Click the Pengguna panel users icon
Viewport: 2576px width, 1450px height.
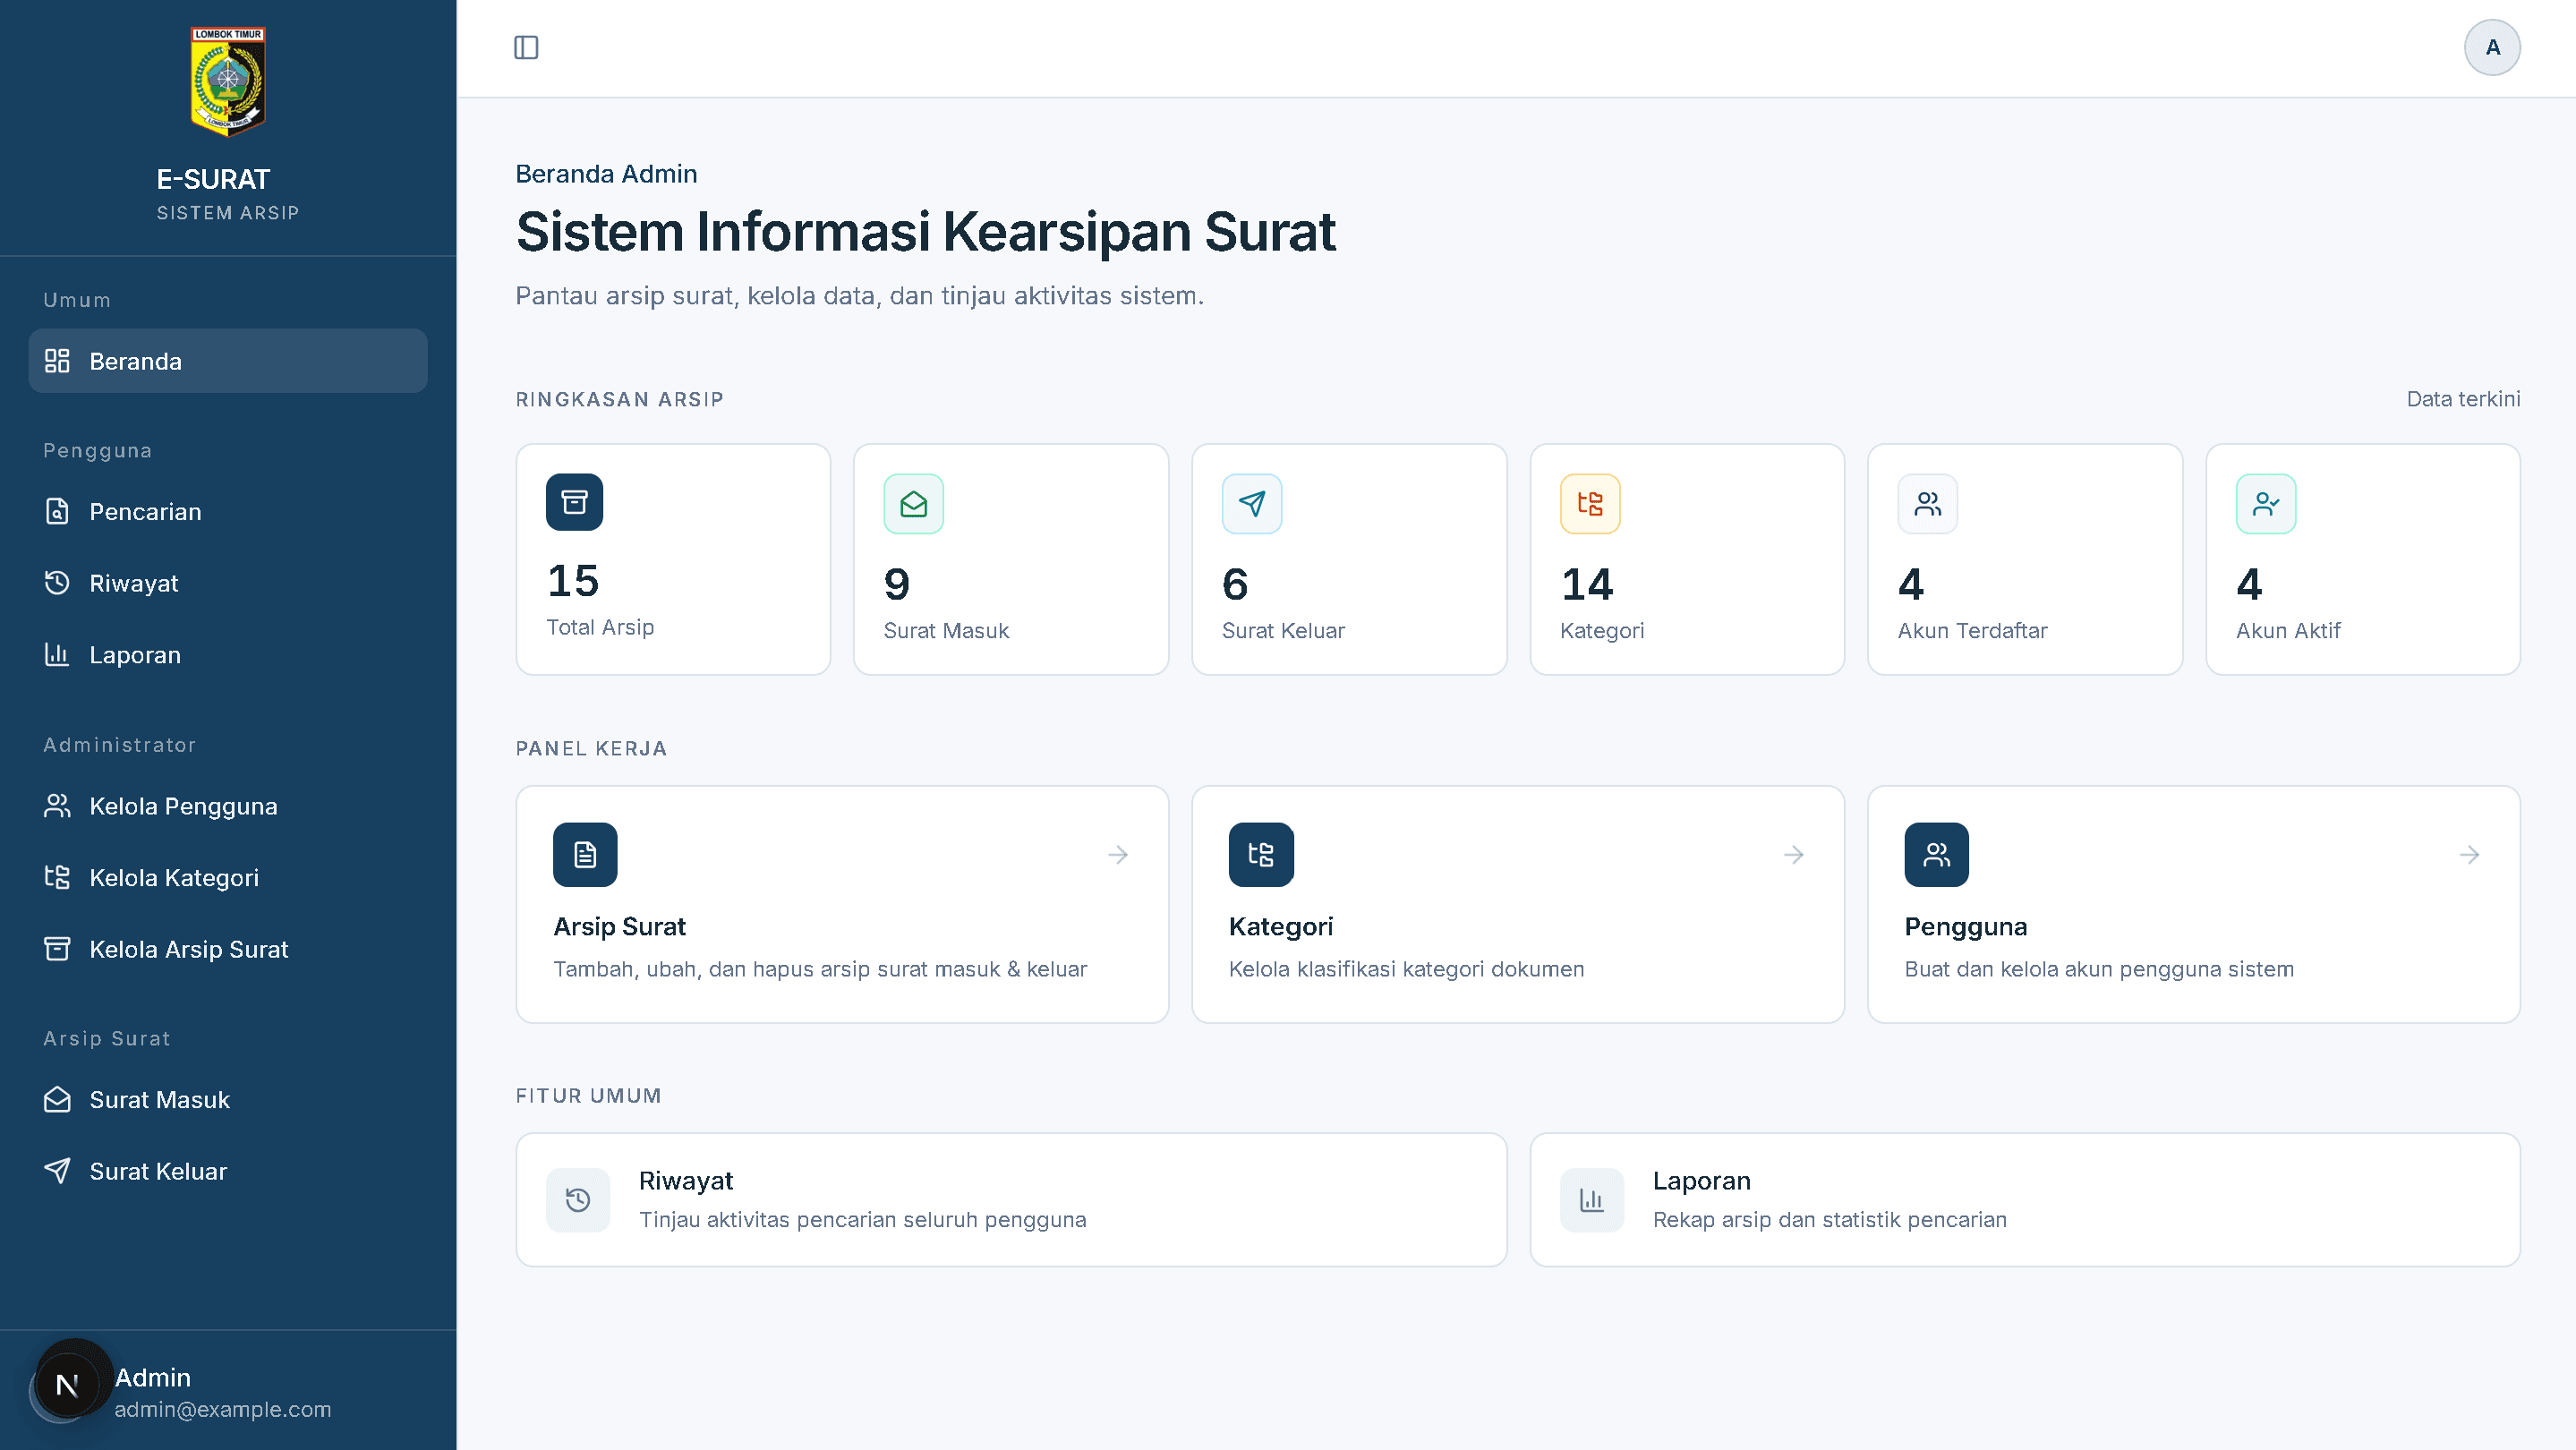click(1936, 855)
